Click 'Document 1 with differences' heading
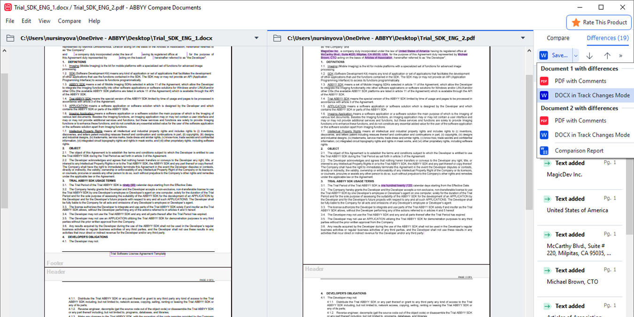 [579, 69]
